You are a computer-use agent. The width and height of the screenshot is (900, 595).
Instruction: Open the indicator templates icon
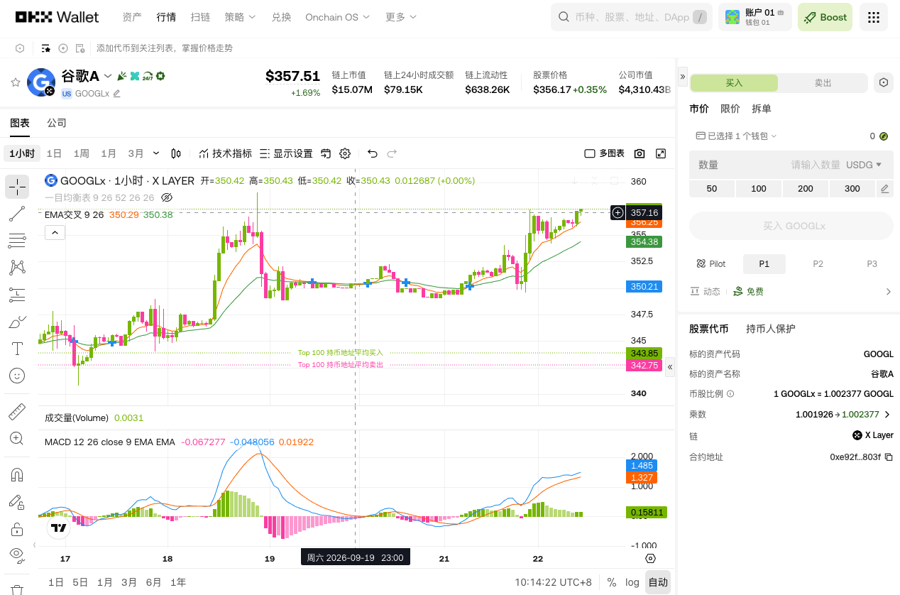[x=326, y=153]
